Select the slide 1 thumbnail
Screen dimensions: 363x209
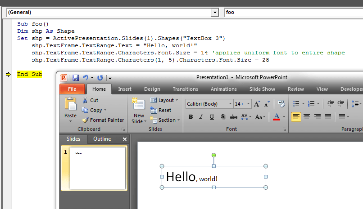click(x=97, y=168)
